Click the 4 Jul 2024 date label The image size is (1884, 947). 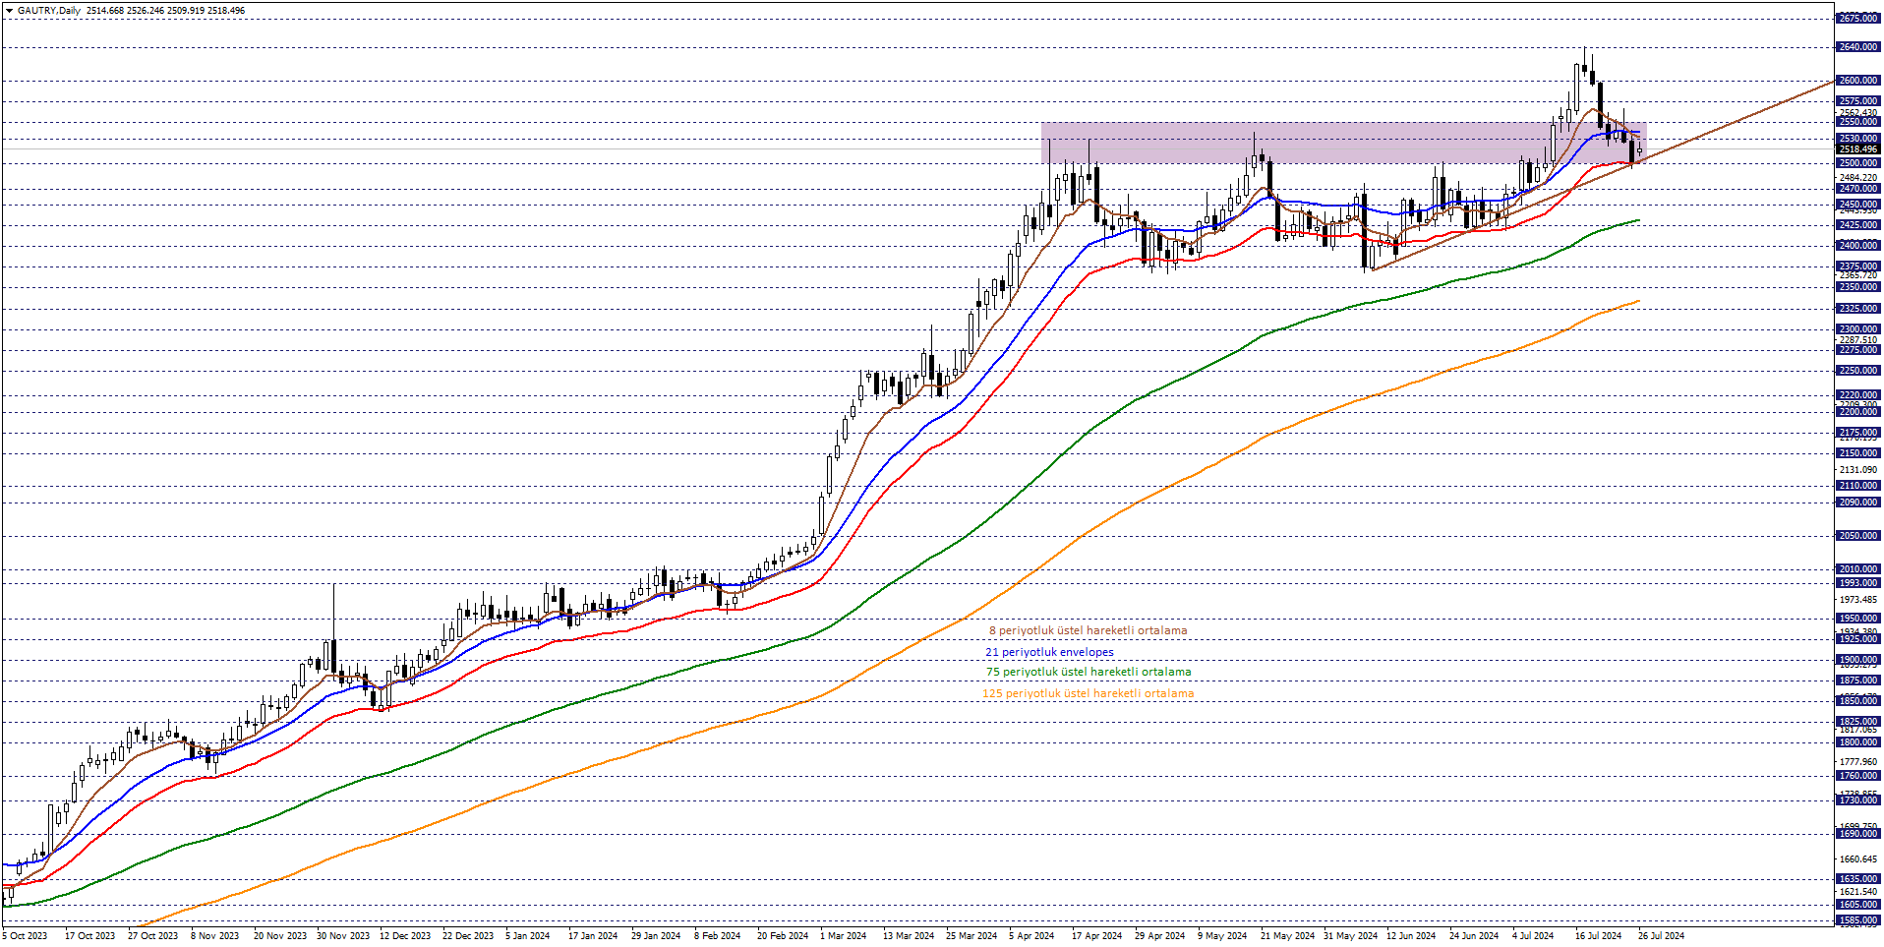tap(1533, 935)
